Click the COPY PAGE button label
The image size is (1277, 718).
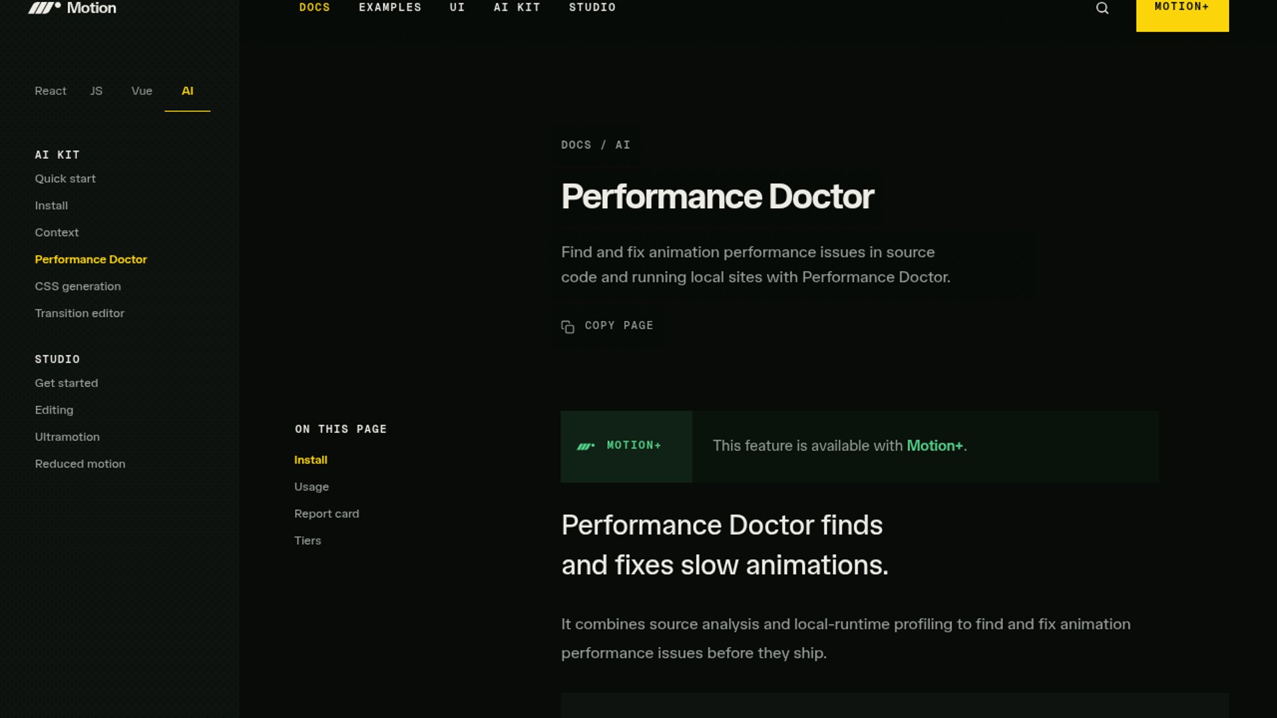click(619, 326)
